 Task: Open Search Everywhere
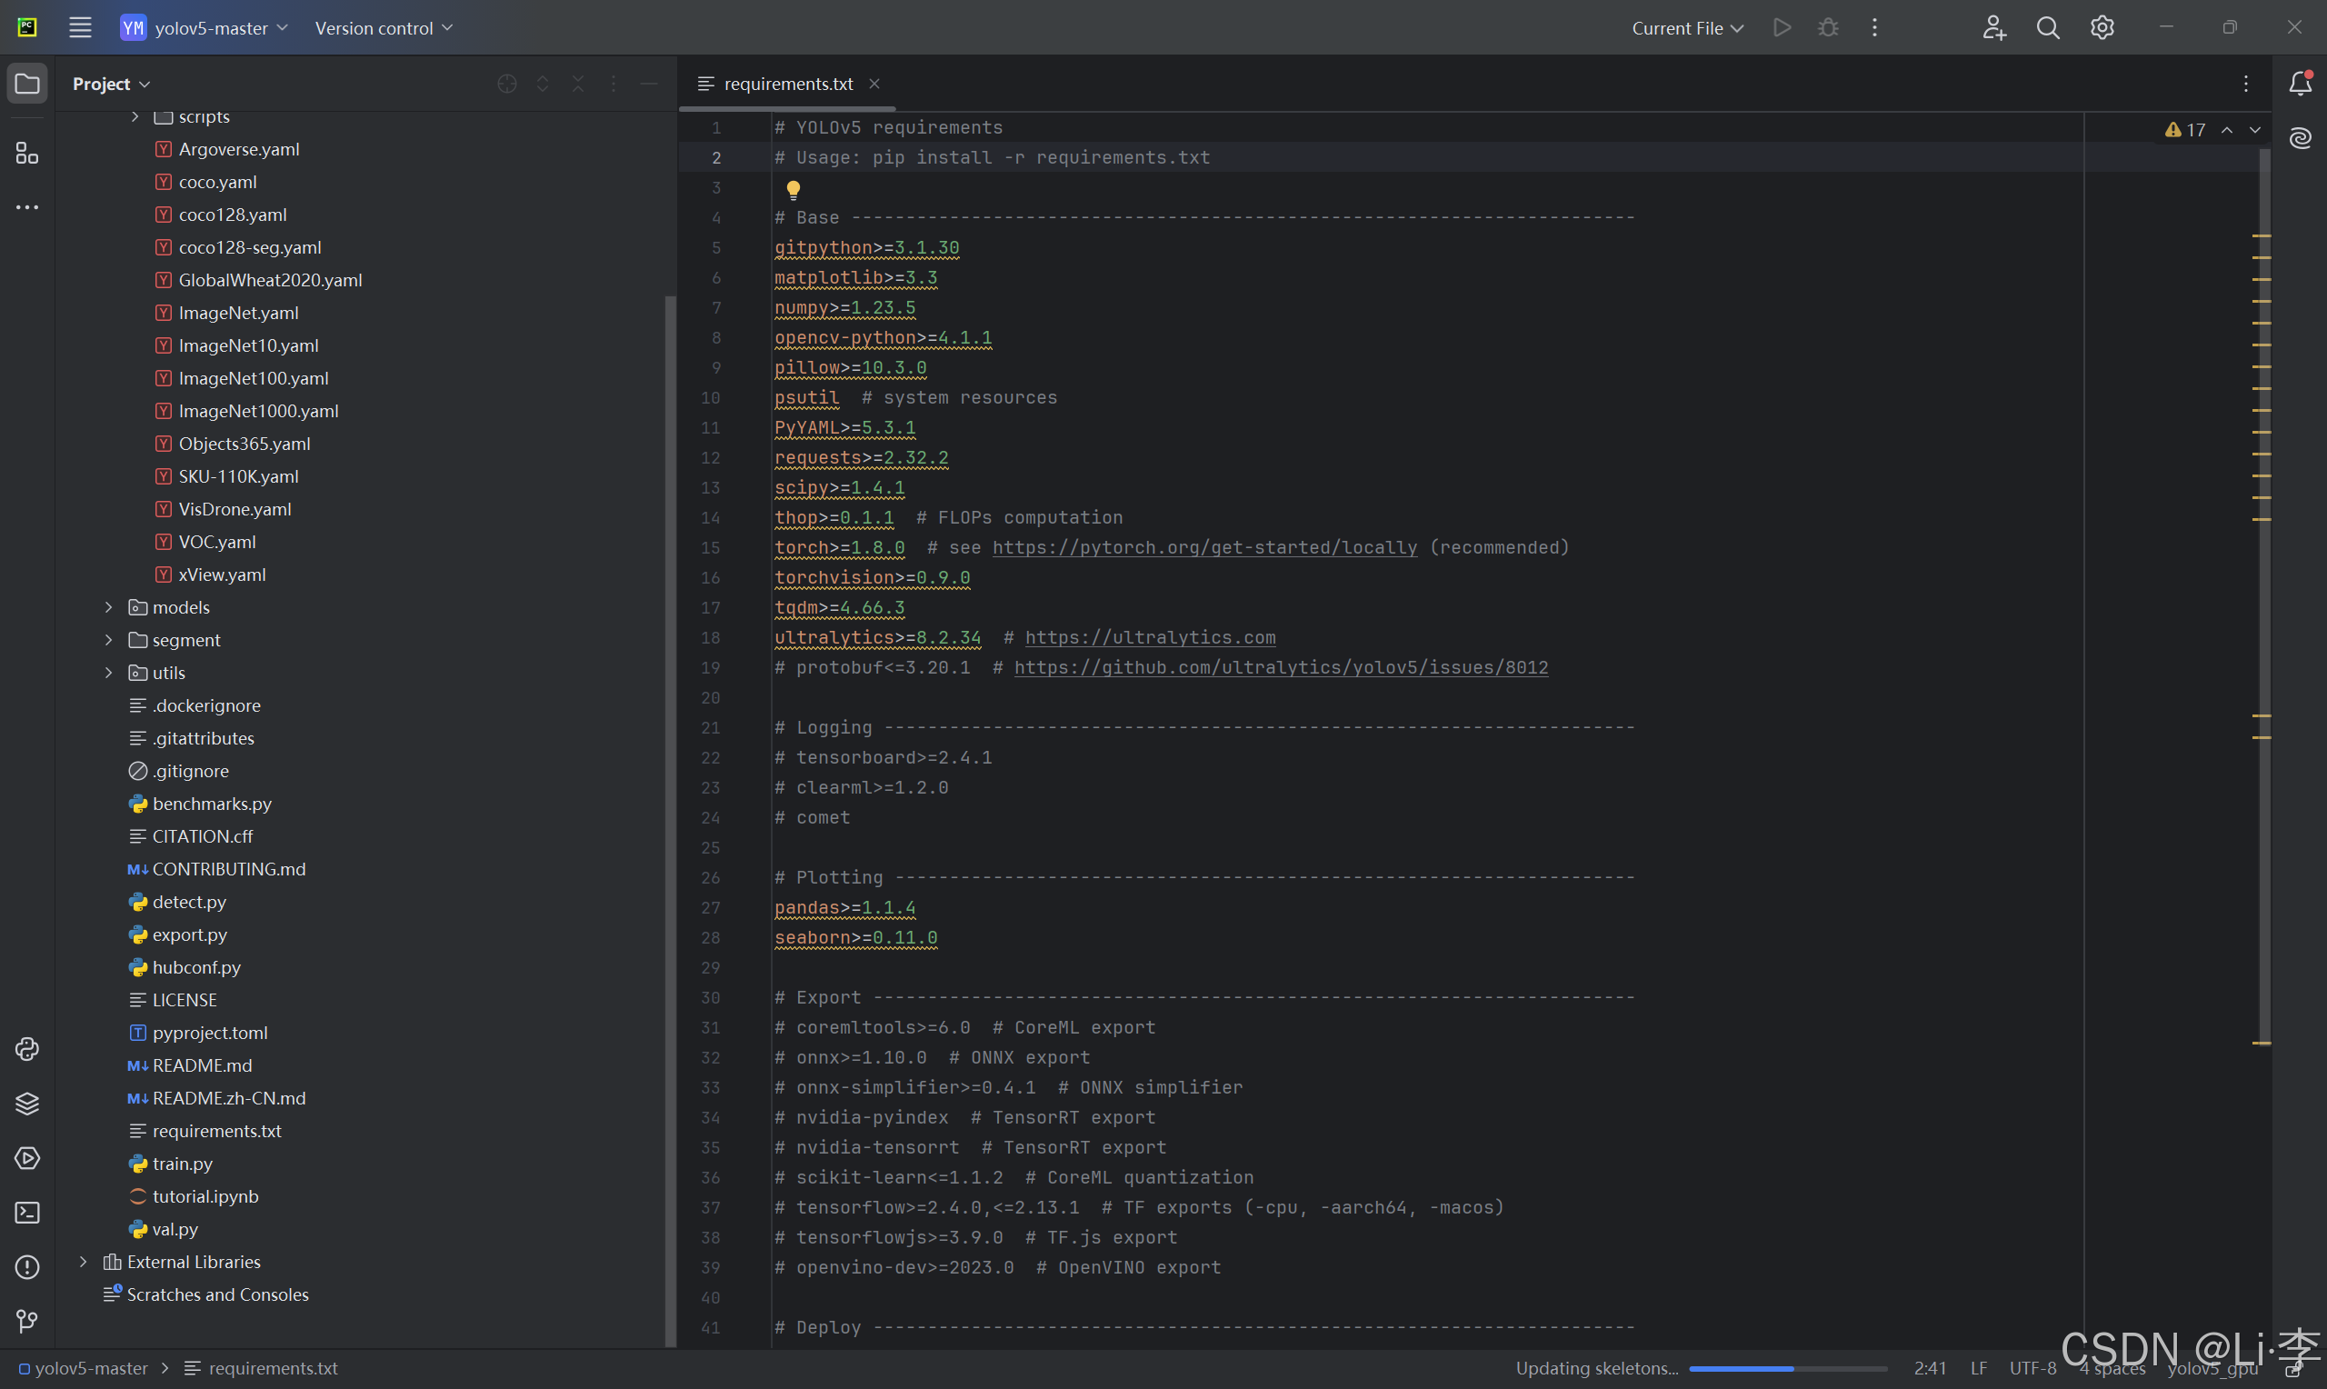point(2048,27)
